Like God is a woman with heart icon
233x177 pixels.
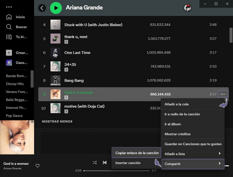[x=38, y=166]
